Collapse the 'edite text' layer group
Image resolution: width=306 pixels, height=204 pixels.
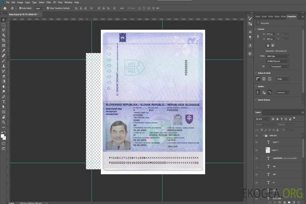point(263,135)
